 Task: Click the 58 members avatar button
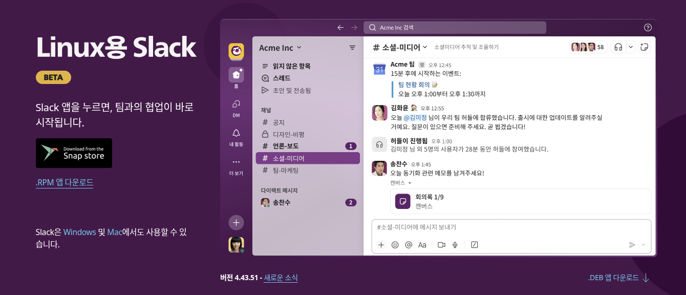[x=588, y=47]
